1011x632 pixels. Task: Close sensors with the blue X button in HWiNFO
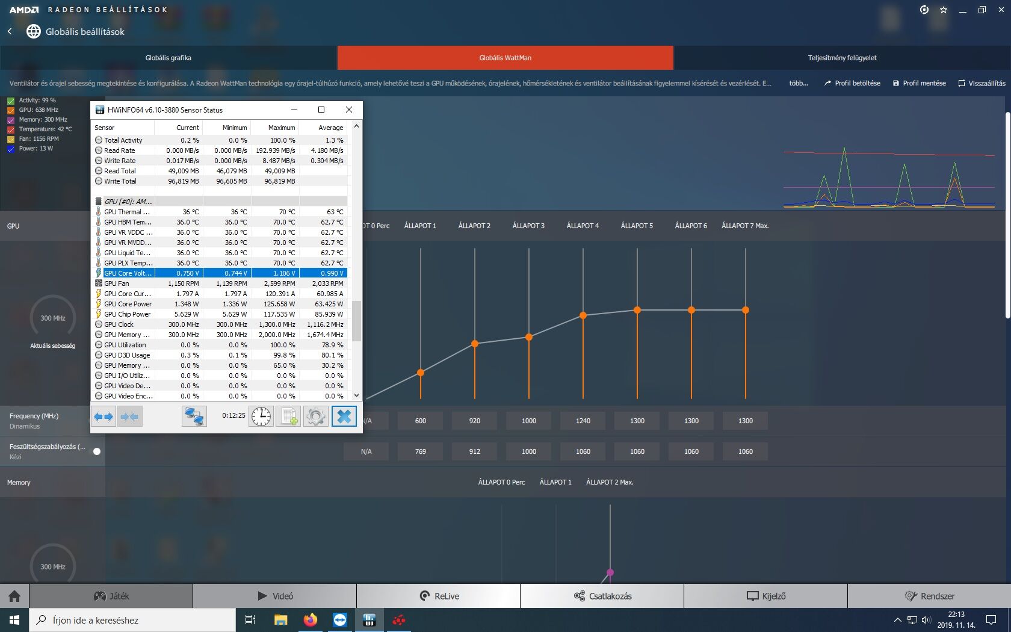click(344, 417)
